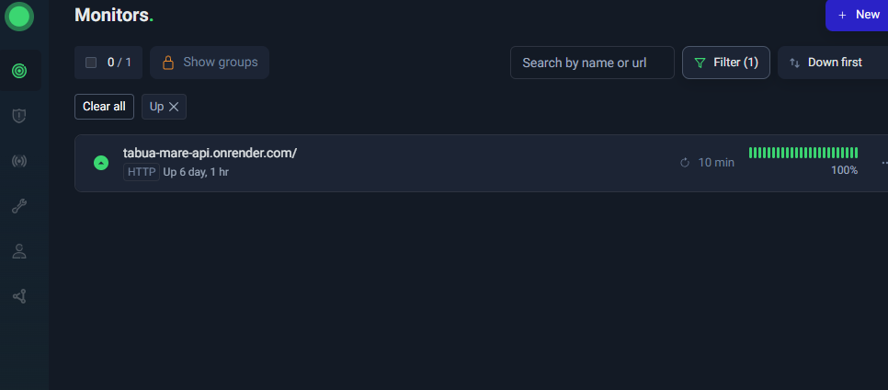Image resolution: width=888 pixels, height=390 pixels.
Task: Open Team members via the person icon
Action: (19, 251)
